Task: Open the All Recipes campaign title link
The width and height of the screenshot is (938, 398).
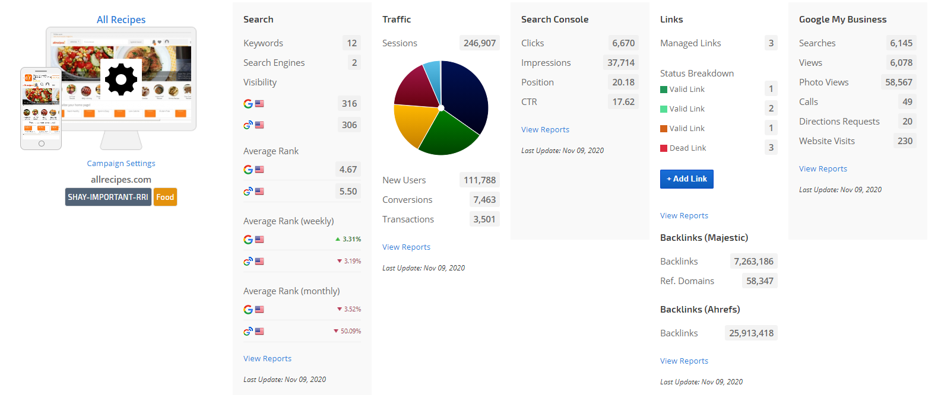Action: 121,20
